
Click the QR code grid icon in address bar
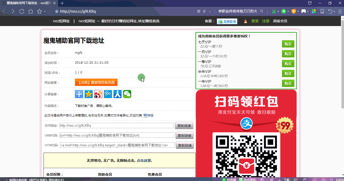(199, 11)
